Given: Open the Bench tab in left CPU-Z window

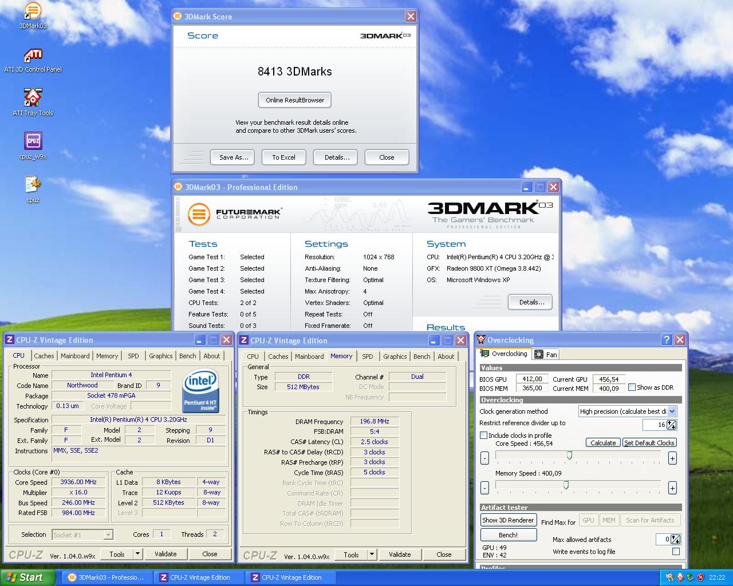Looking at the screenshot, I should click(x=188, y=356).
